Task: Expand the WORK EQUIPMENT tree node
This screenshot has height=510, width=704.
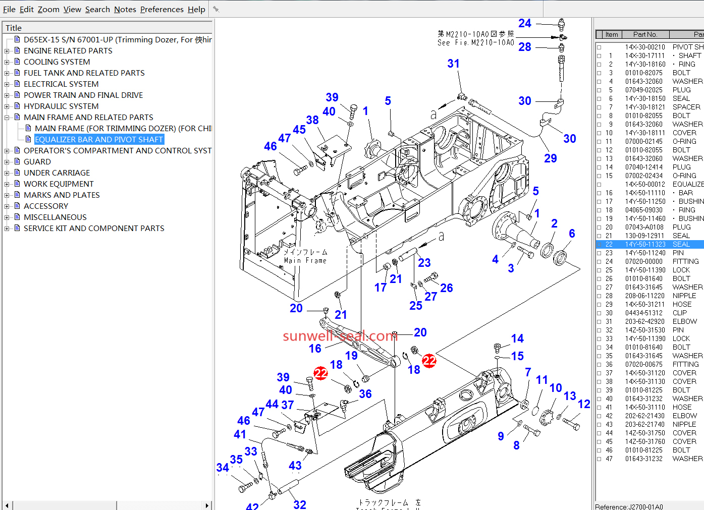Action: click(x=7, y=184)
